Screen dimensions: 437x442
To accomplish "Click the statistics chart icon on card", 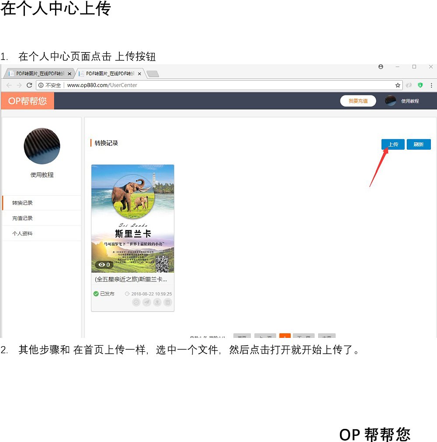I will point(136,302).
